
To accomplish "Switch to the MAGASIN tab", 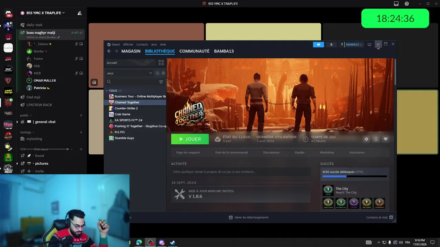I will (131, 51).
